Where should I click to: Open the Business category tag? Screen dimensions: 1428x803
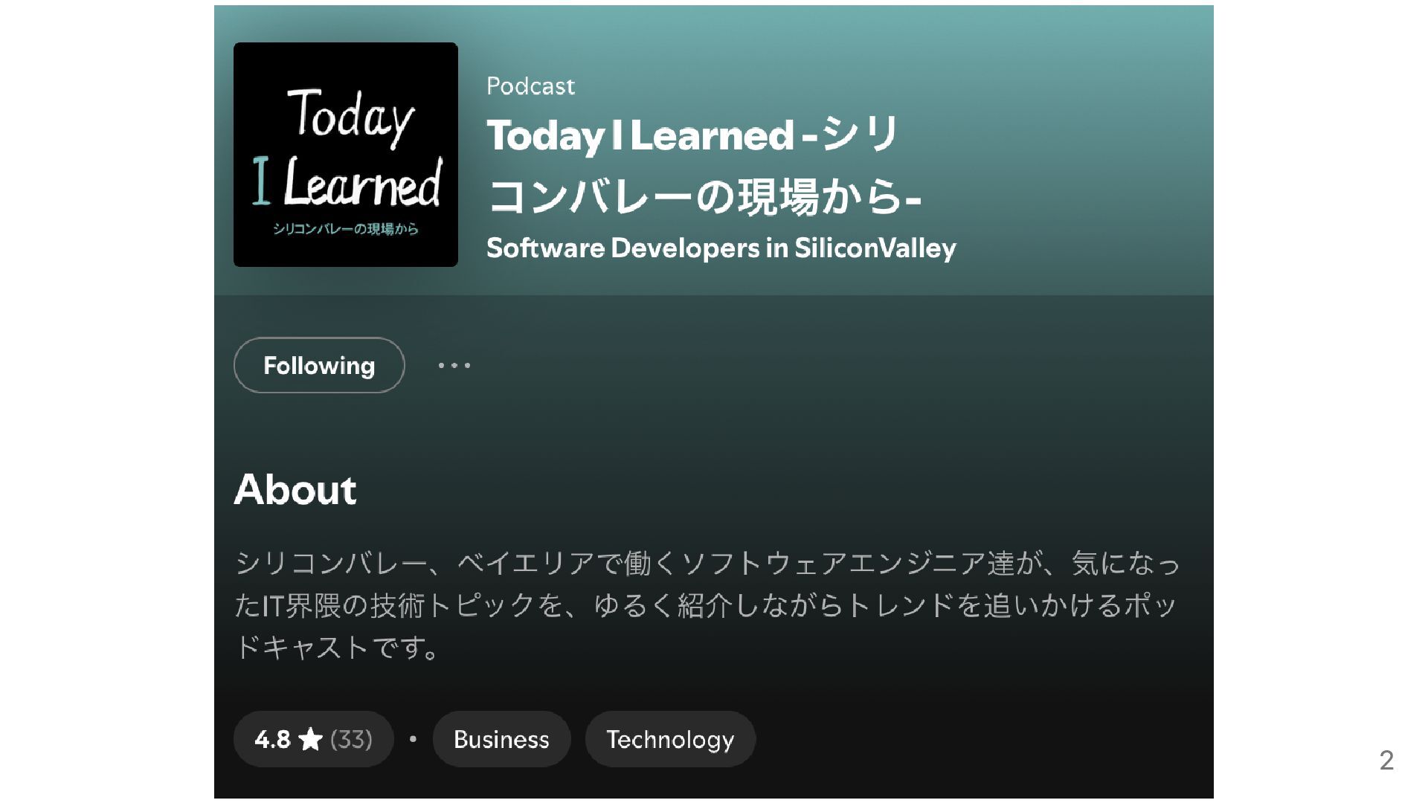pyautogui.click(x=501, y=739)
